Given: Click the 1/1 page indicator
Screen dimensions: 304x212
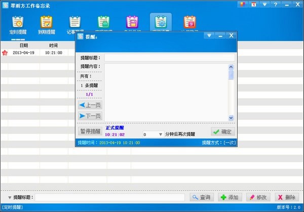Looking at the screenshot, I should tap(89, 95).
